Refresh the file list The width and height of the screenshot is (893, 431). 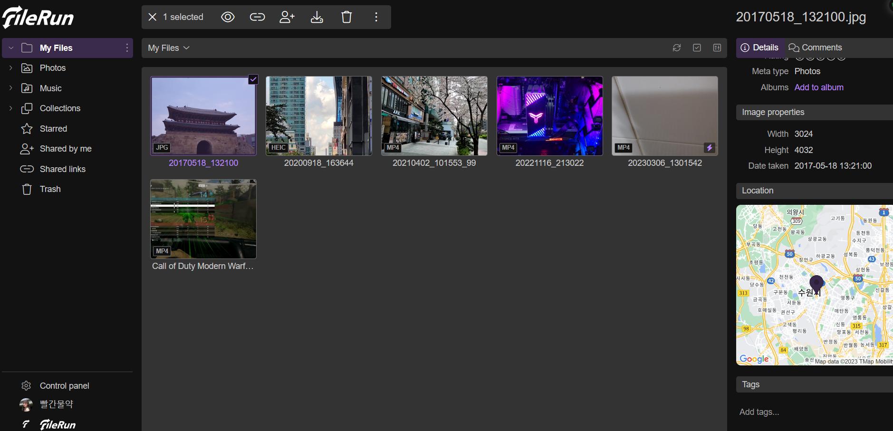pos(677,48)
